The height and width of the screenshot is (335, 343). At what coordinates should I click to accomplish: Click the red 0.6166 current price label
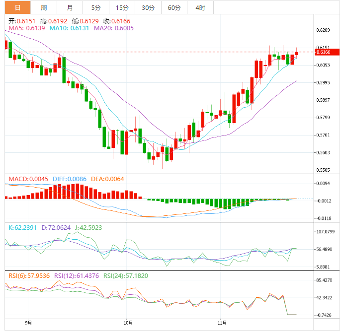(327, 52)
